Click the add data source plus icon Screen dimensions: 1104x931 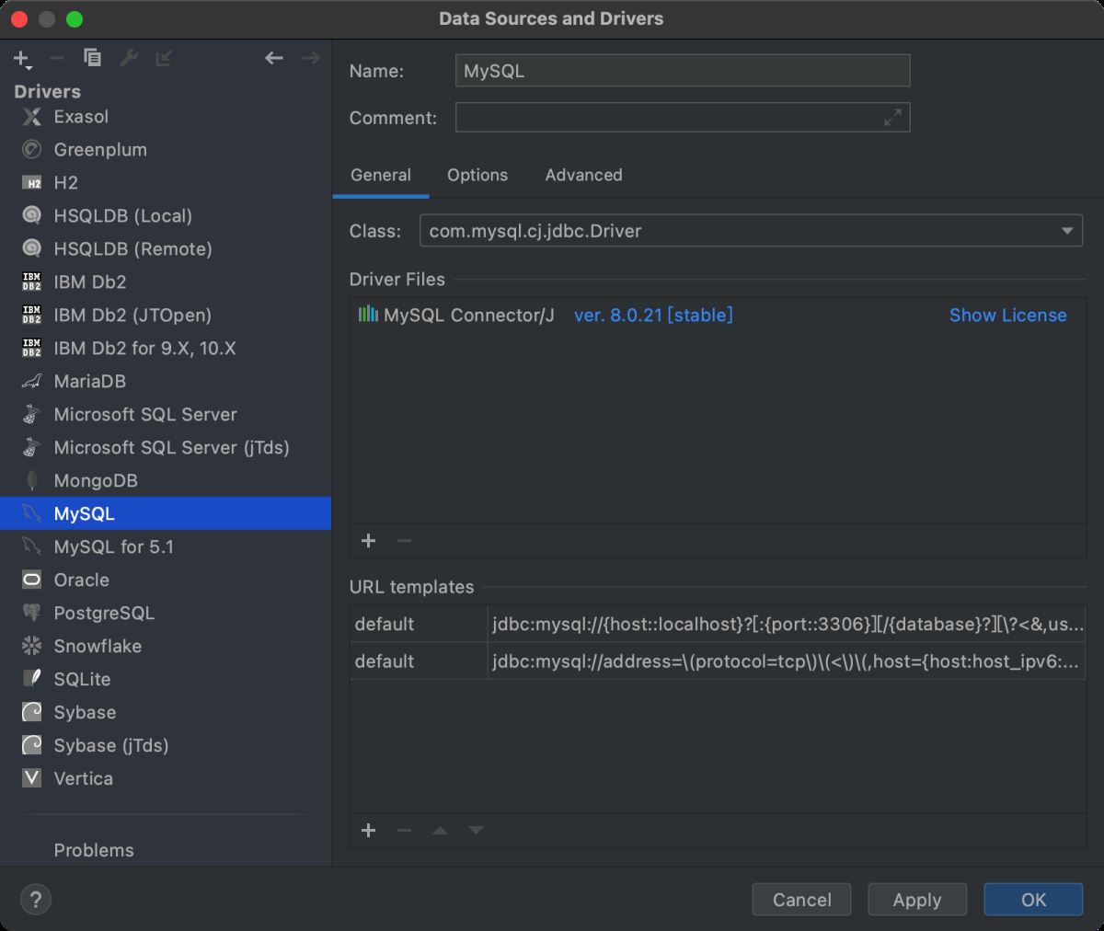[20, 58]
